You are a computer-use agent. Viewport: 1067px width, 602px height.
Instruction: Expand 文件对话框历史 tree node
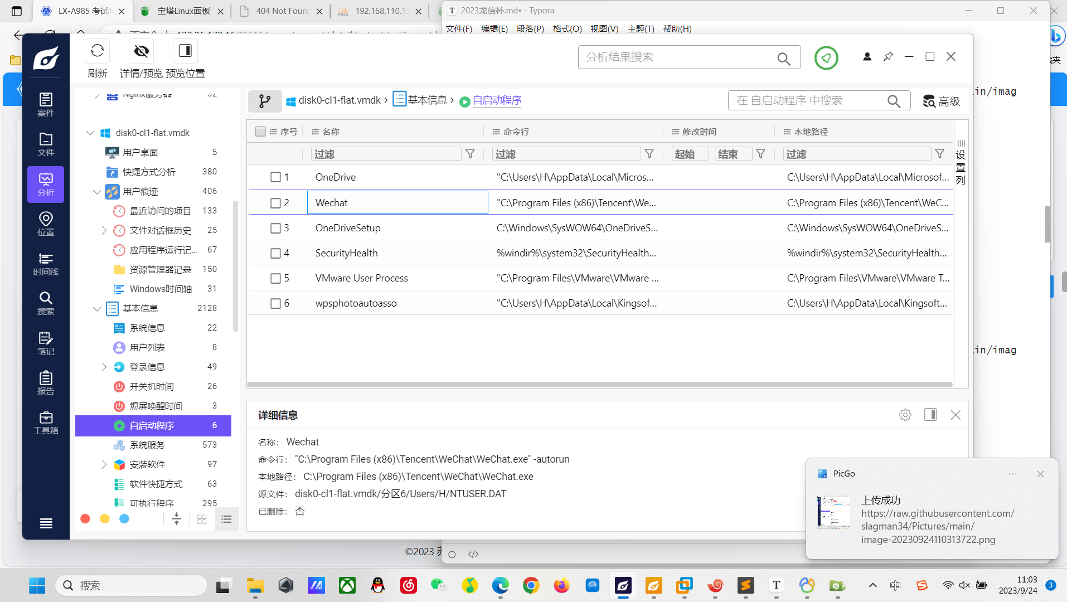point(104,230)
